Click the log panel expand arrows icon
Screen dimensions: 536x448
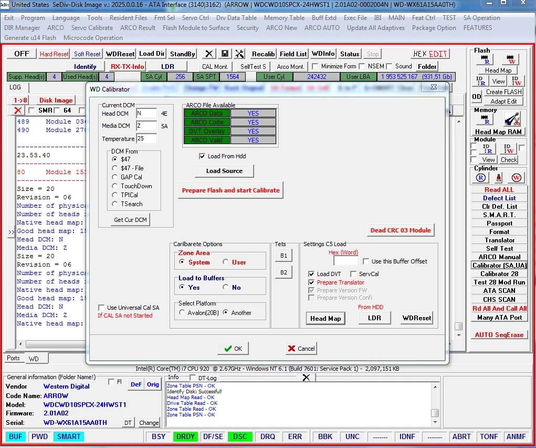tap(11, 232)
